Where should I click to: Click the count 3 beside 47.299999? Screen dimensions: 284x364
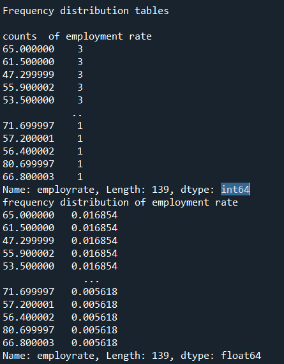[x=80, y=75]
